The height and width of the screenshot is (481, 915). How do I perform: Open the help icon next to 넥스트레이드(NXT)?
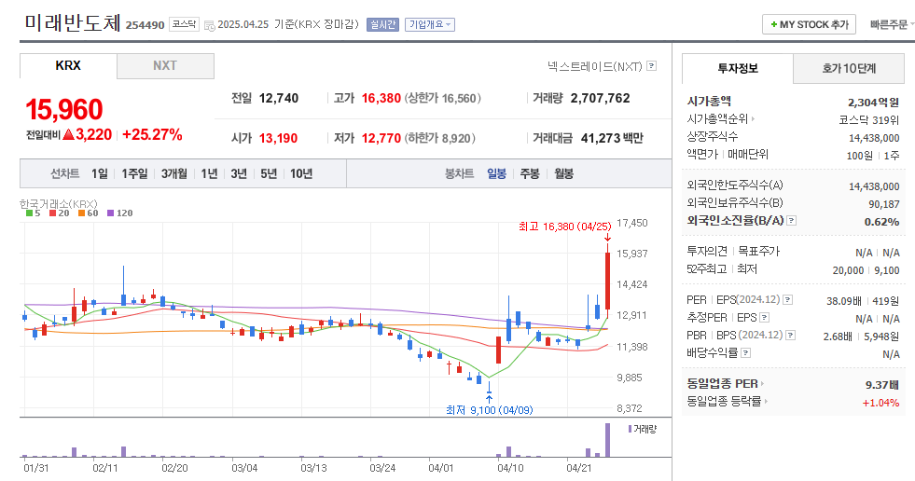tap(652, 66)
